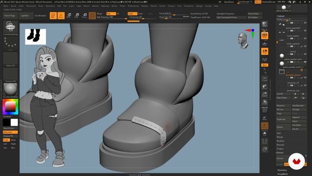This screenshot has width=312, height=176.
Task: Open the Alpha Off selector
Action: pos(11,59)
